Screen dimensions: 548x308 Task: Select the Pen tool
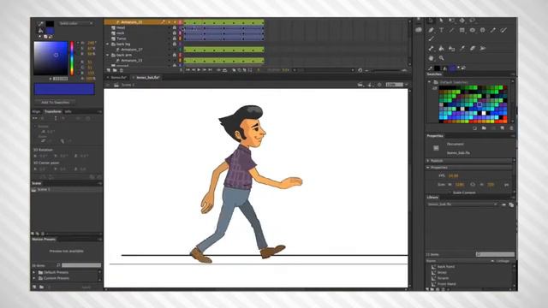[431, 31]
